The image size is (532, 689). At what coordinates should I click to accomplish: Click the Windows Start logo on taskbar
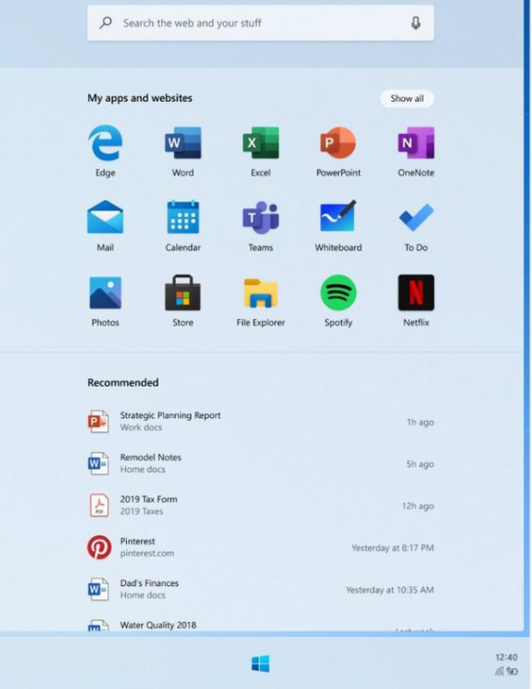[x=260, y=664]
